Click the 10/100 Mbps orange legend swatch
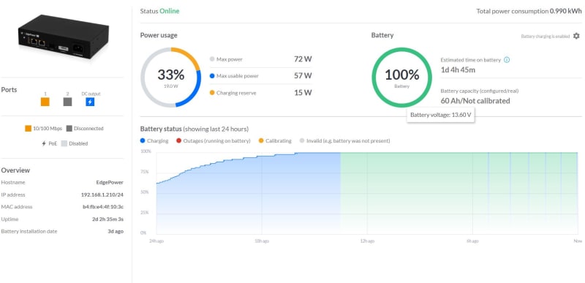This screenshot has width=585, height=283. (28, 129)
